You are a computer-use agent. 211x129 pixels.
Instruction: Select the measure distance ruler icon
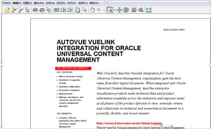pyautogui.click(x=149, y=10)
